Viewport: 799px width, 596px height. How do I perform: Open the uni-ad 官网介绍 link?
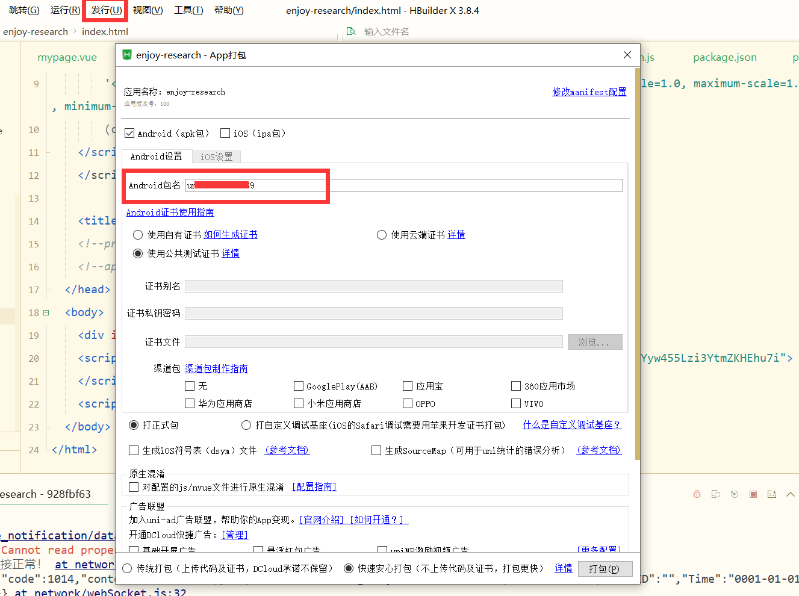[322, 520]
